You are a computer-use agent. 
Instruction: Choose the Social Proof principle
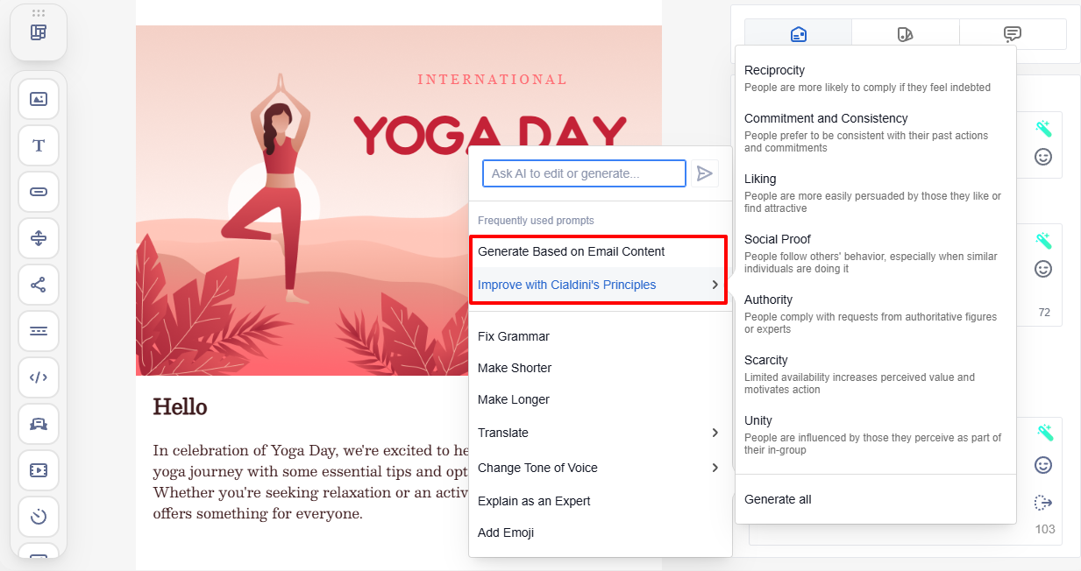tap(876, 253)
